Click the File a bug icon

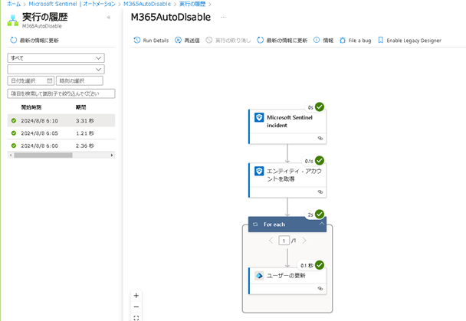(x=342, y=40)
